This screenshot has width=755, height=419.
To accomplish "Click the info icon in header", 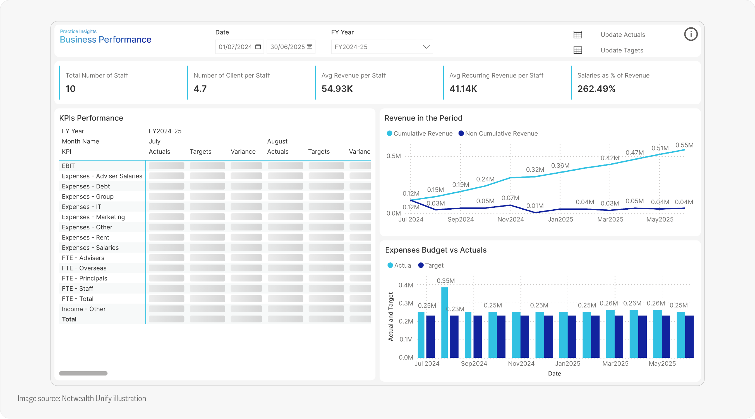I will 691,34.
